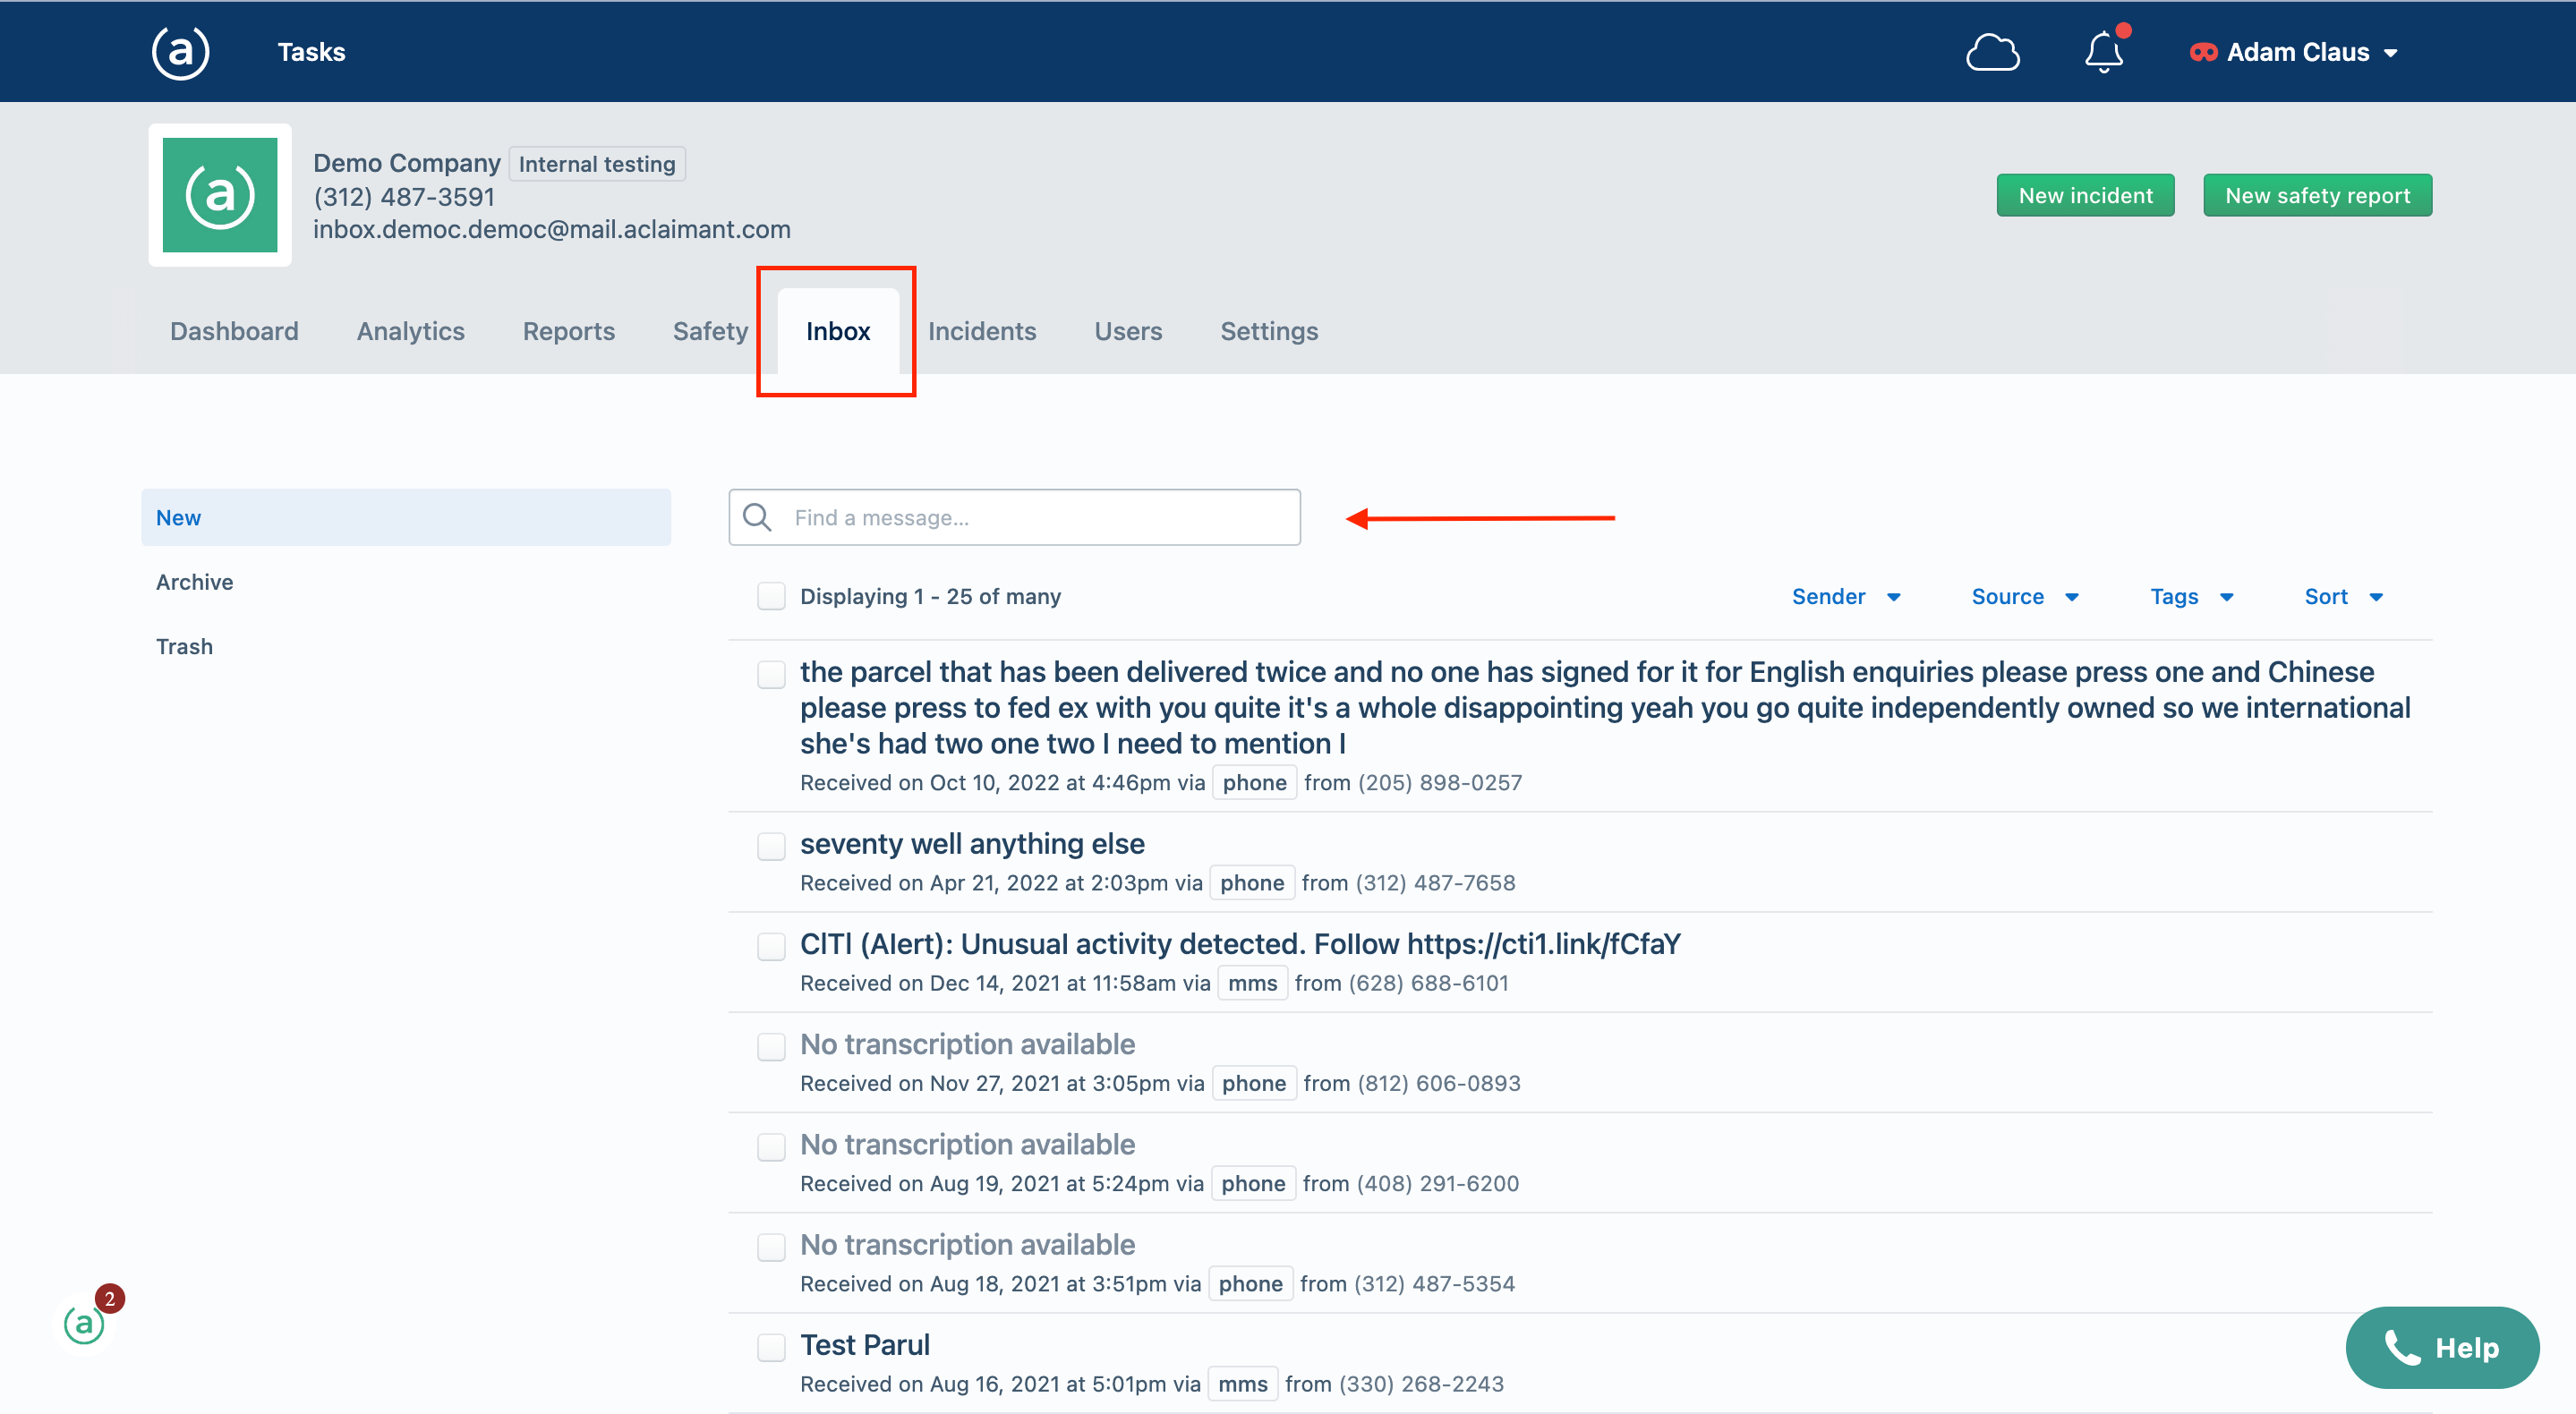Click the red mask icon beside Adam Claus

(x=2203, y=52)
